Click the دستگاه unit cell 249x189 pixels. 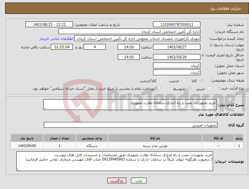pyautogui.click(x=92, y=146)
